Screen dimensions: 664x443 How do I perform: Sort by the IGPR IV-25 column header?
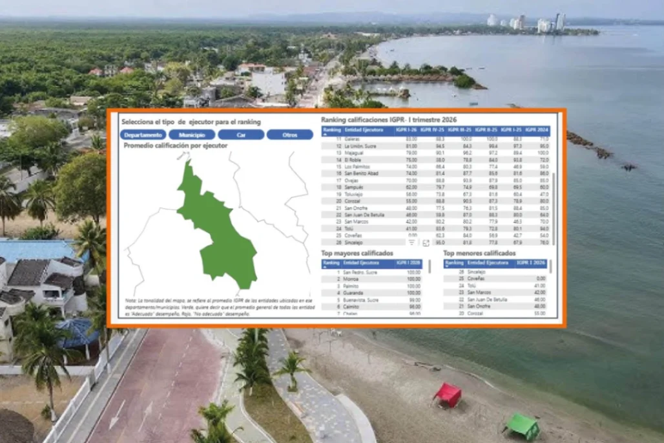pos(432,130)
